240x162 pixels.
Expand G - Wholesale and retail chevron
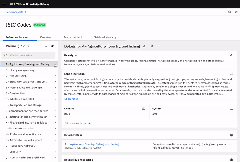point(55,99)
